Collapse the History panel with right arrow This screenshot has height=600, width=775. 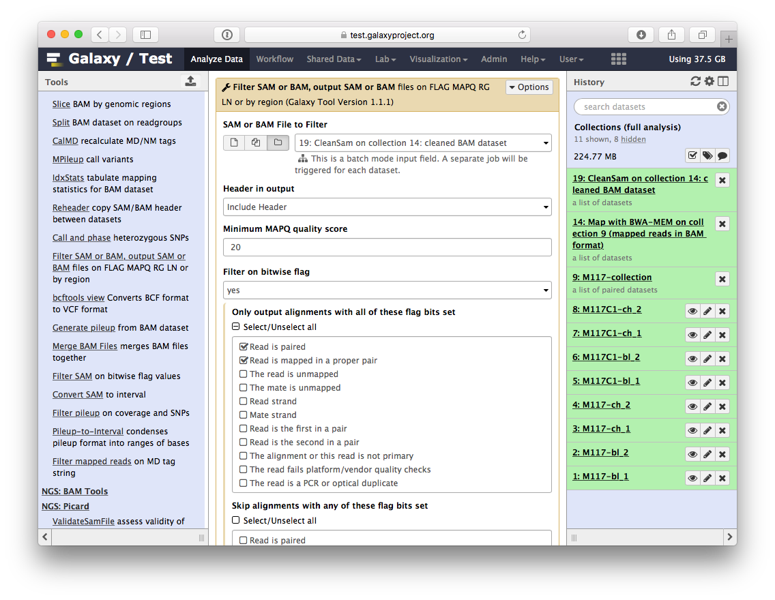[730, 537]
